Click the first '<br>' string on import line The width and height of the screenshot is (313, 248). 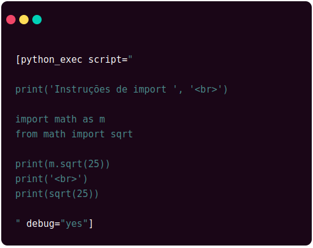pos(206,90)
